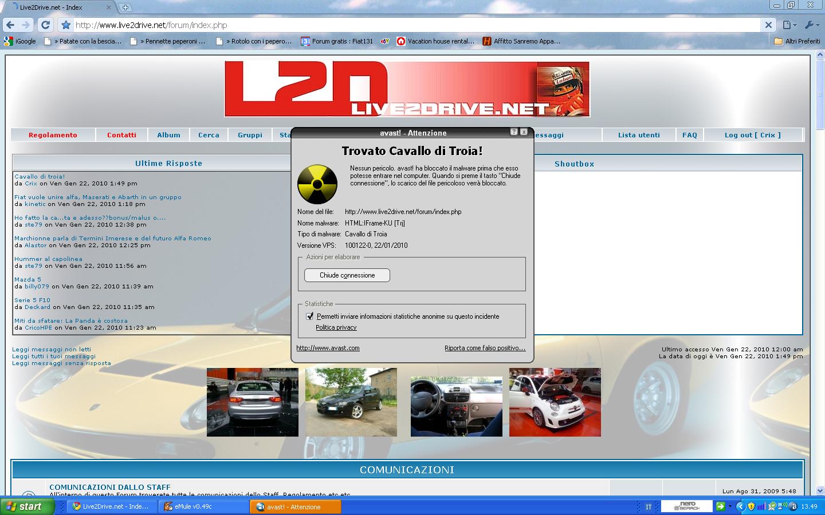Stop loading with the X icon in address bar

(769, 25)
